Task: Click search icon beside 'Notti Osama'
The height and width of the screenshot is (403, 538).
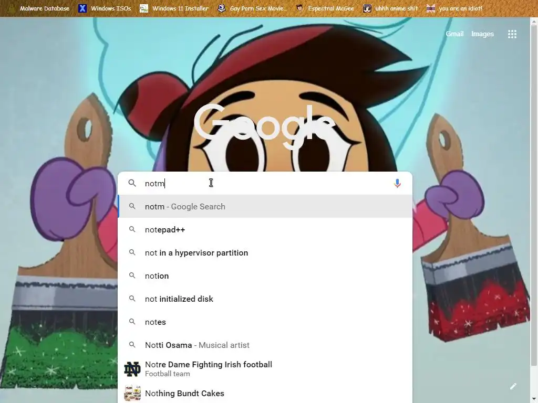Action: coord(132,345)
